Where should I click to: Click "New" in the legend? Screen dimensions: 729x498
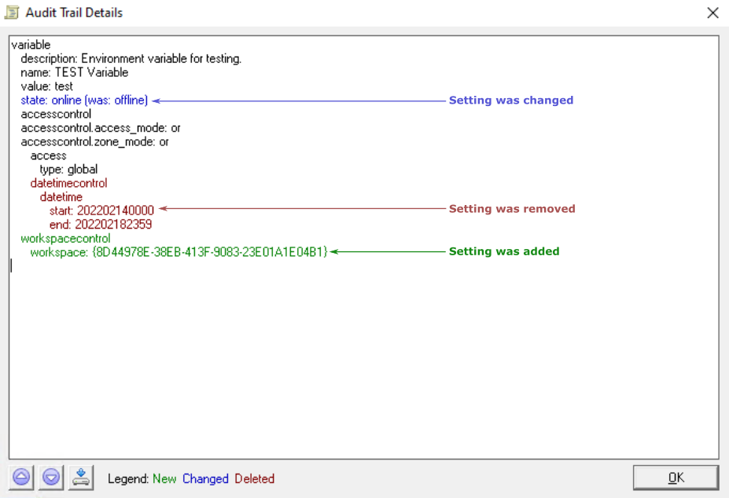click(164, 478)
